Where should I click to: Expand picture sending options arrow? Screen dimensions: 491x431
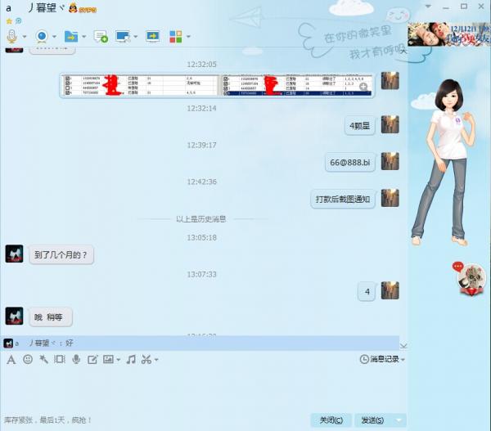click(x=119, y=360)
